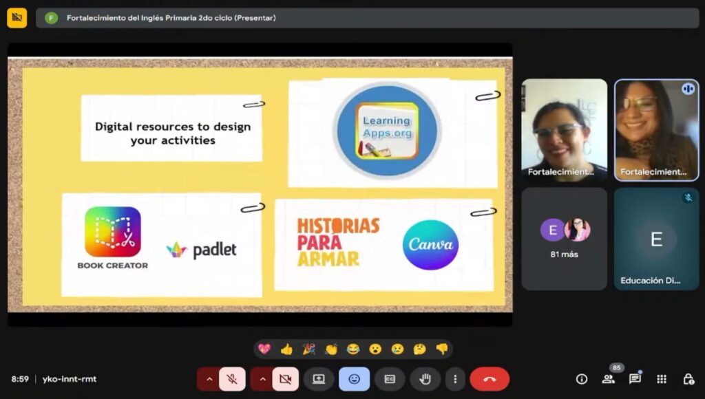The image size is (705, 399).
Task: Open meeting details info icon
Action: coord(581,379)
